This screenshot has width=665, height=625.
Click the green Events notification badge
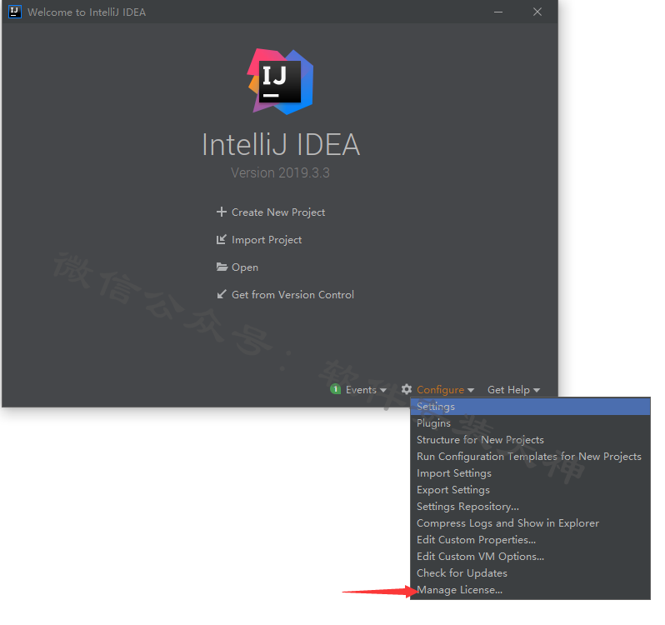click(x=335, y=389)
